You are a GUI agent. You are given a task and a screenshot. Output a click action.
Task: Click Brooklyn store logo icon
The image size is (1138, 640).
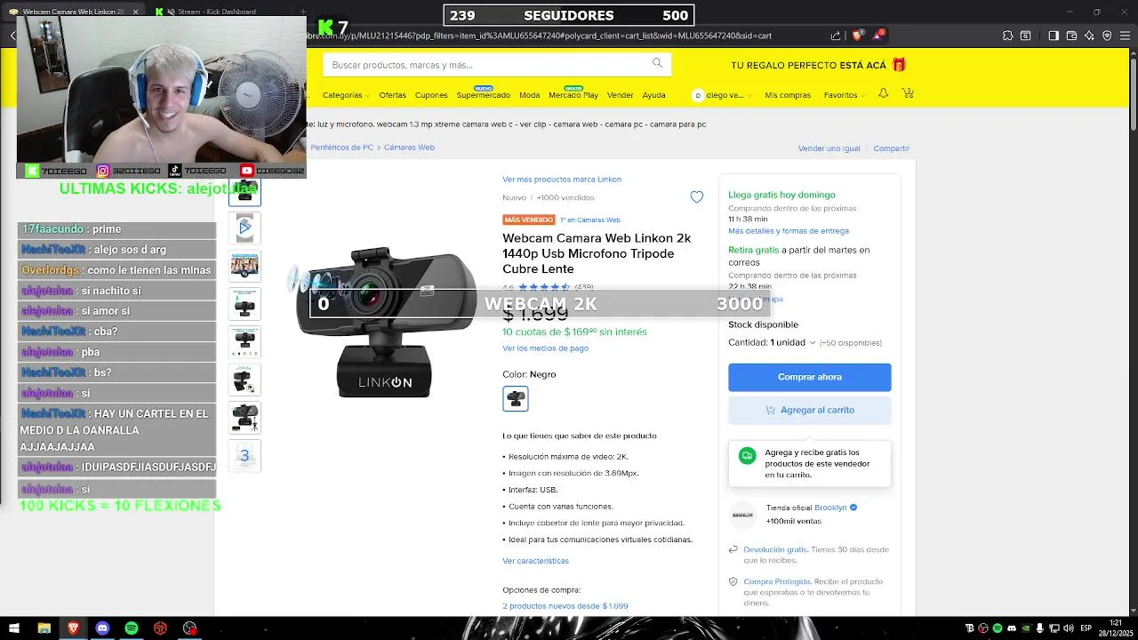pyautogui.click(x=742, y=514)
